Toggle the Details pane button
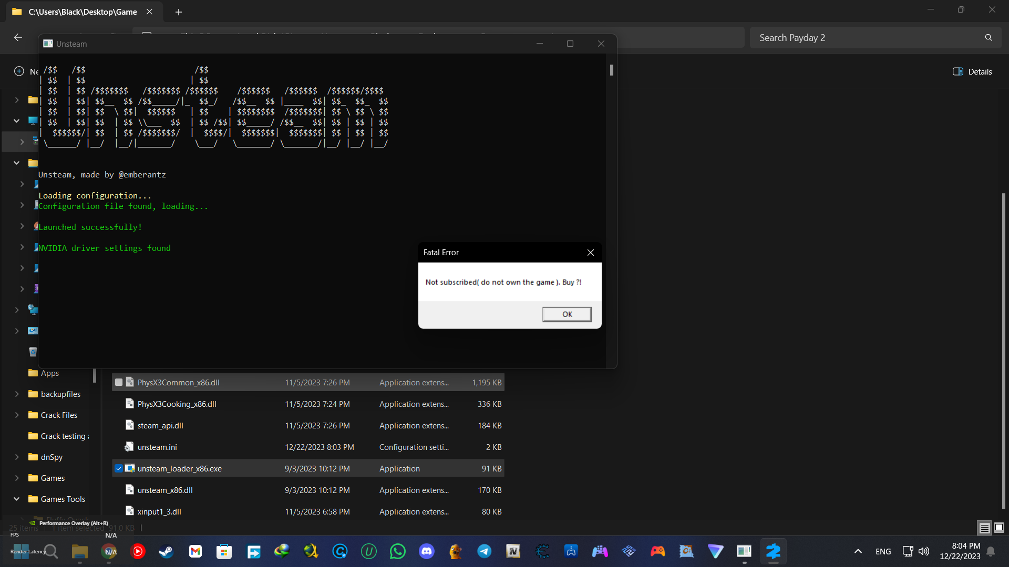 pos(972,71)
